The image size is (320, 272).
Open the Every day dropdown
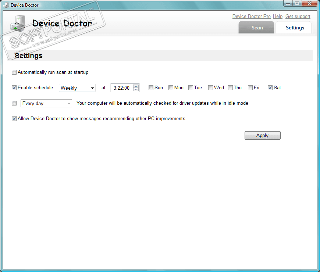[46, 103]
